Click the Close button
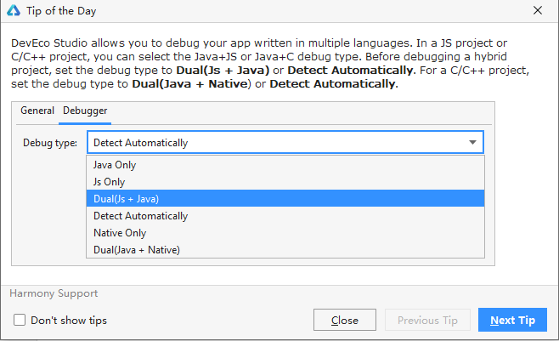 pos(345,320)
